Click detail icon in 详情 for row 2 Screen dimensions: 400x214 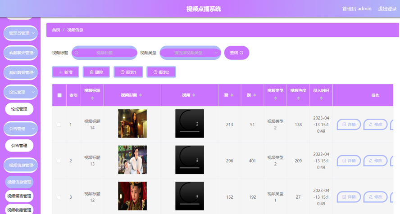[344, 160]
